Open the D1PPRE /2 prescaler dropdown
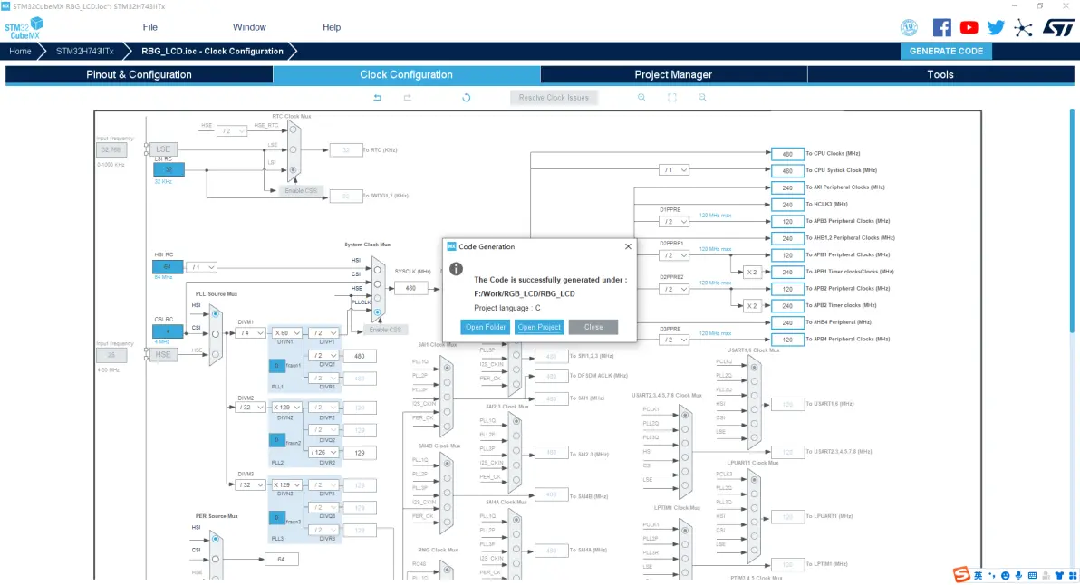Viewport: 1080px width, 585px height. [x=673, y=222]
